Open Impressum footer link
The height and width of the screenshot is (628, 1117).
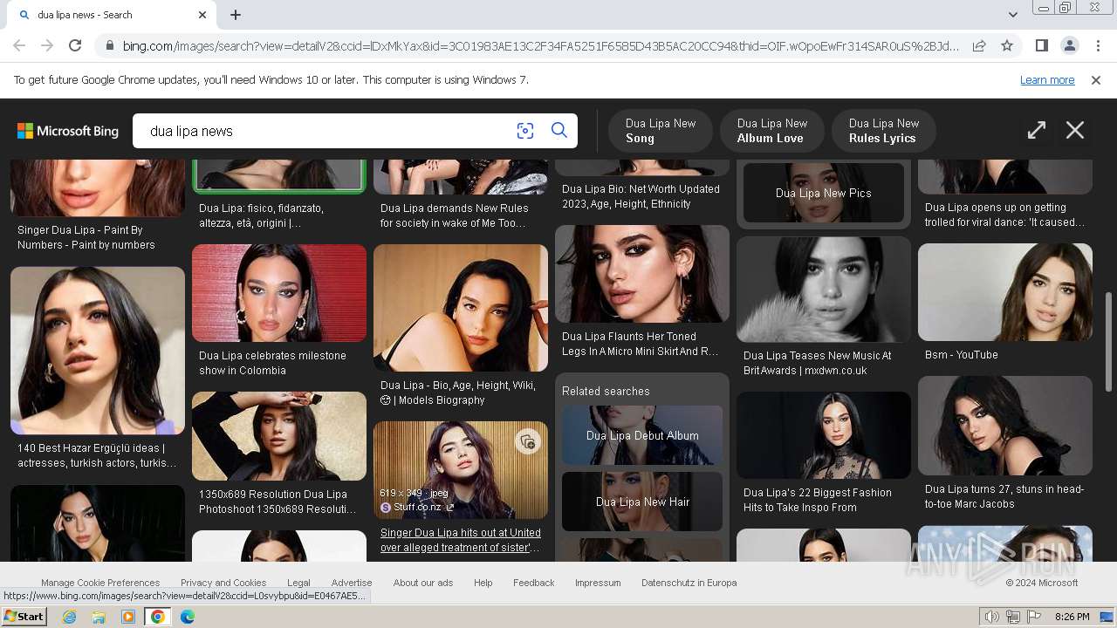[598, 583]
